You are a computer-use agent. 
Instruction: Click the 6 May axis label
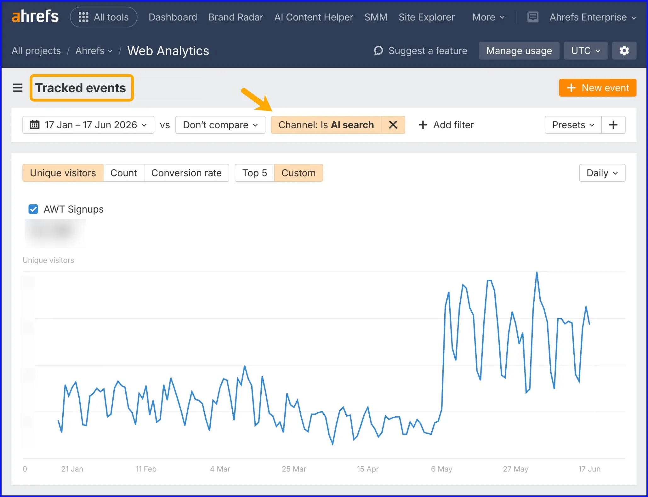point(441,469)
